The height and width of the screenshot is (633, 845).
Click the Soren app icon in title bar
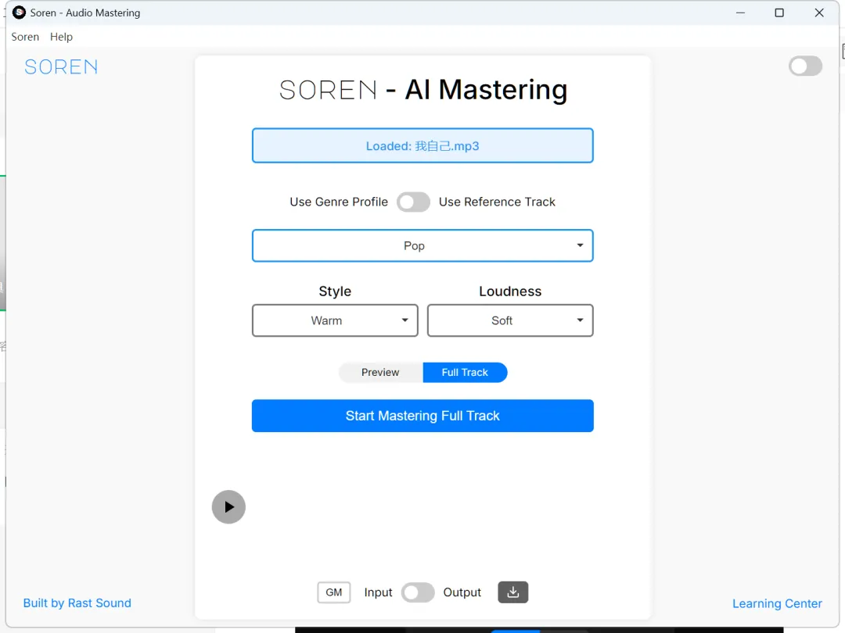coord(19,13)
